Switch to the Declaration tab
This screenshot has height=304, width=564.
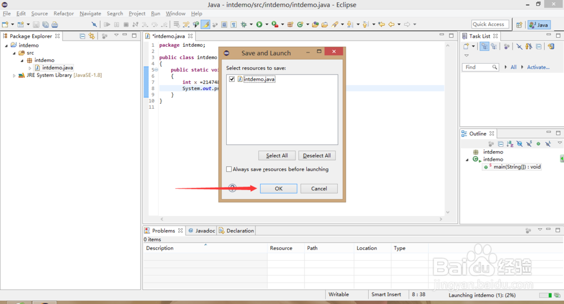[236, 231]
